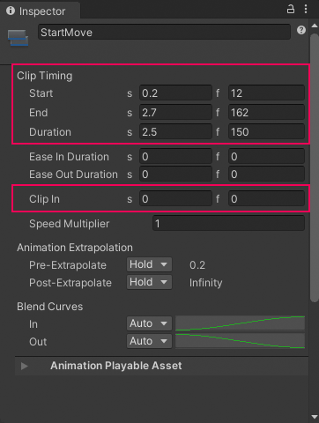The width and height of the screenshot is (319, 423).
Task: Open the help reference icon
Action: (x=301, y=30)
